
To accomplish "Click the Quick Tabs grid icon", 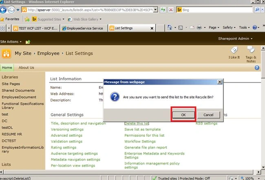I will pos(2,28).
